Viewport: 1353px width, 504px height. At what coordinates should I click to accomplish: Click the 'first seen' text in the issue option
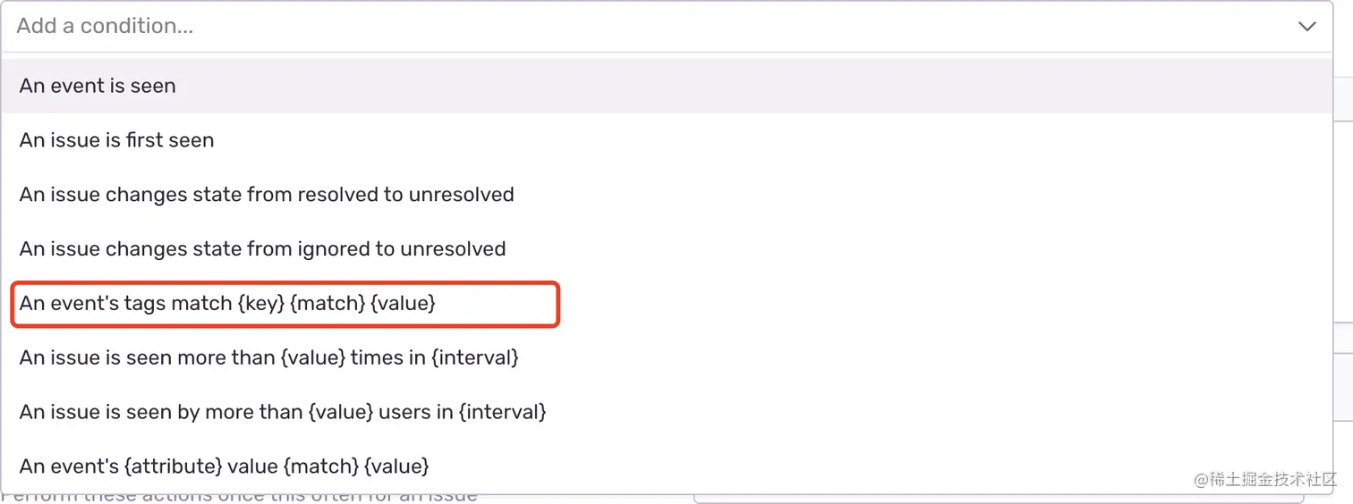174,140
